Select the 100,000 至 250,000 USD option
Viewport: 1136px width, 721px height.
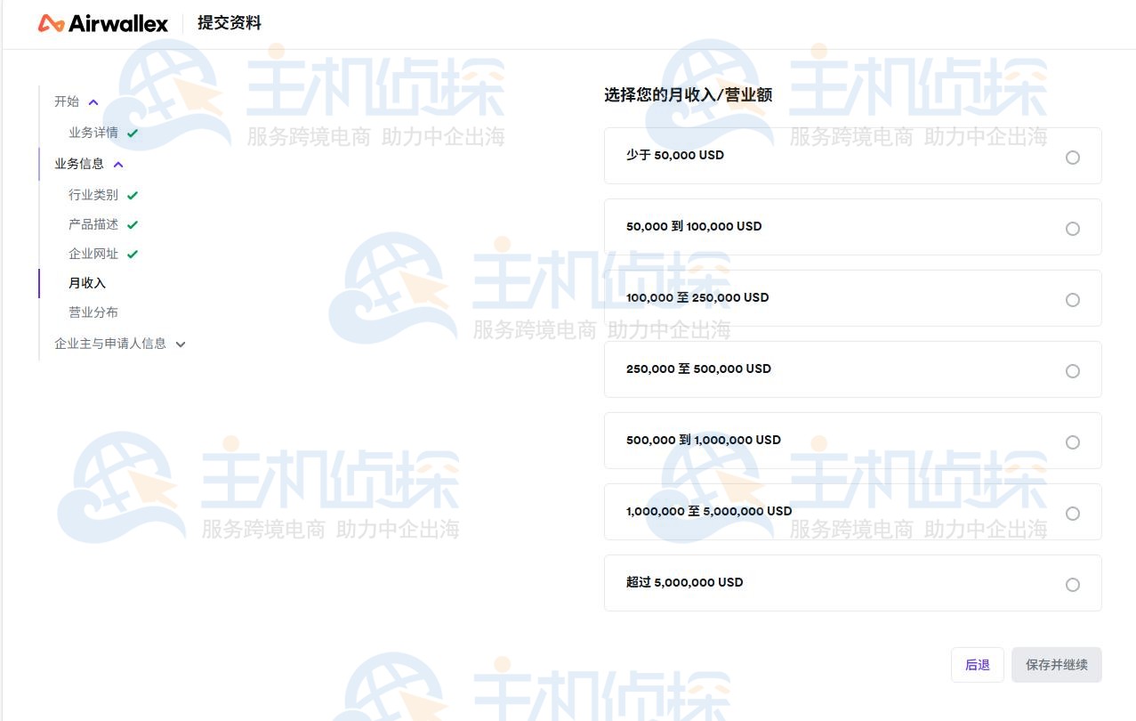[x=1072, y=299]
